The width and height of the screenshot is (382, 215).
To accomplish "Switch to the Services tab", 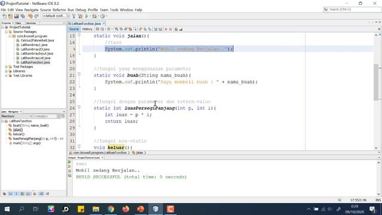I will (32, 23).
